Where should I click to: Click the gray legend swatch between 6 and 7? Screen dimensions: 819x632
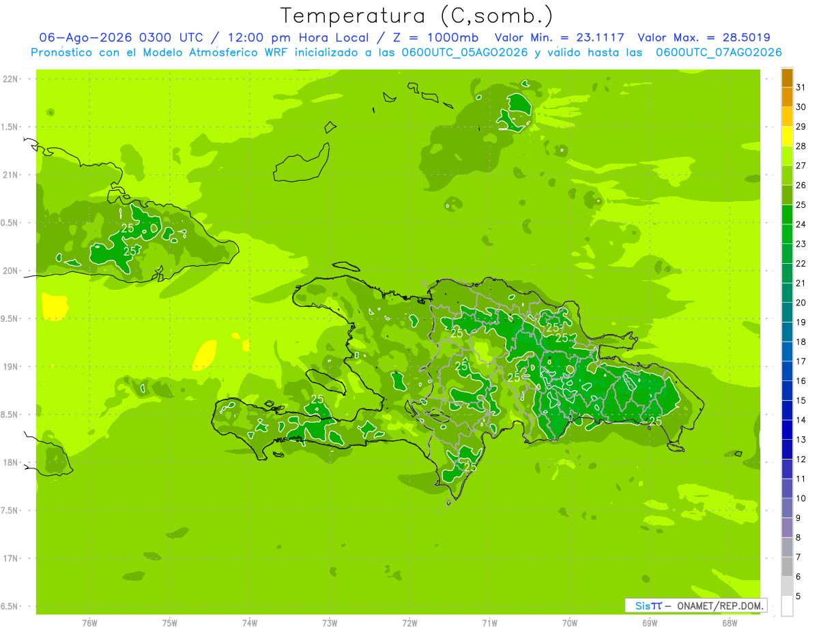click(x=787, y=567)
